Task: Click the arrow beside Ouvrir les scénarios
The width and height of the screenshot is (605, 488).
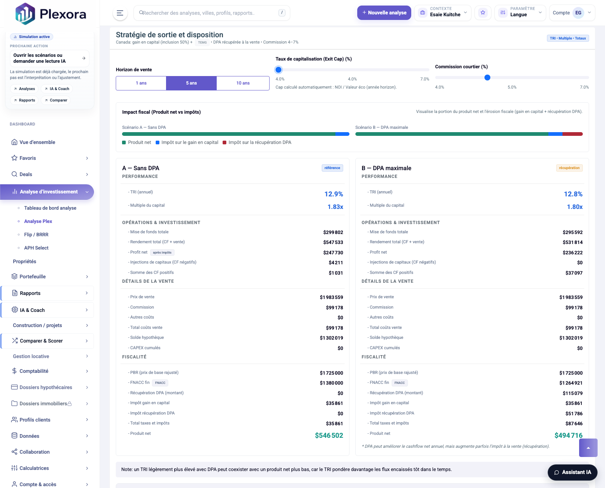Action: [x=84, y=58]
